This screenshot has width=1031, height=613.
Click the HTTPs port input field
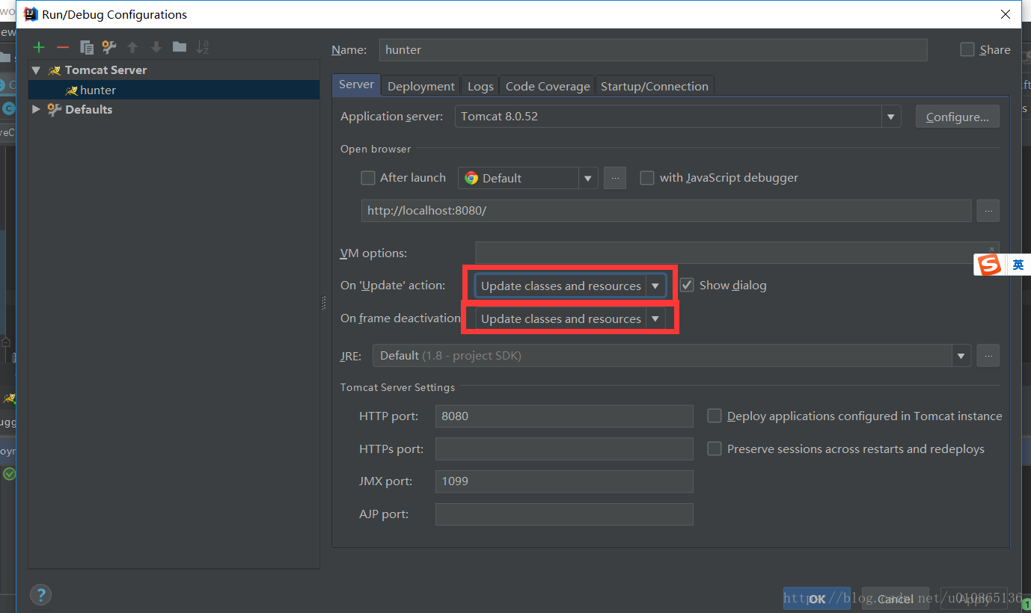[564, 449]
